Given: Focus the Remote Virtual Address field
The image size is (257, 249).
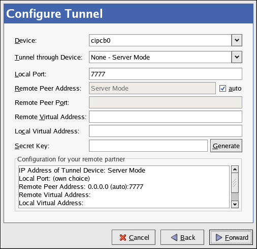Looking at the screenshot, I should point(166,117).
